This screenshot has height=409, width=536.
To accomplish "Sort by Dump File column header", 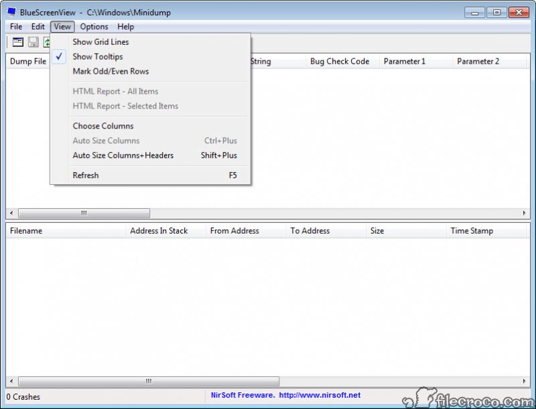I will click(x=28, y=62).
